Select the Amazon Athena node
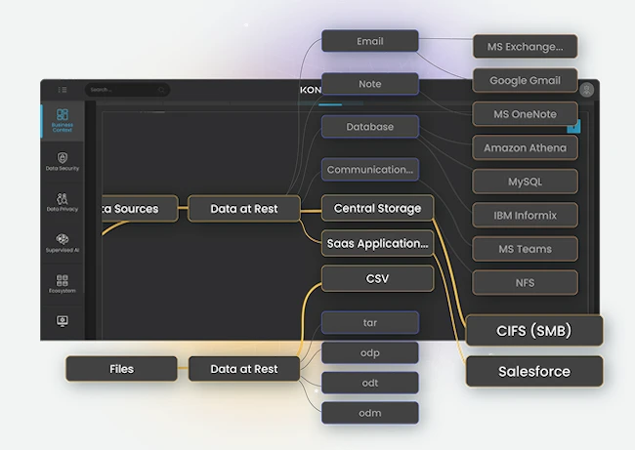The image size is (635, 450). pyautogui.click(x=525, y=148)
